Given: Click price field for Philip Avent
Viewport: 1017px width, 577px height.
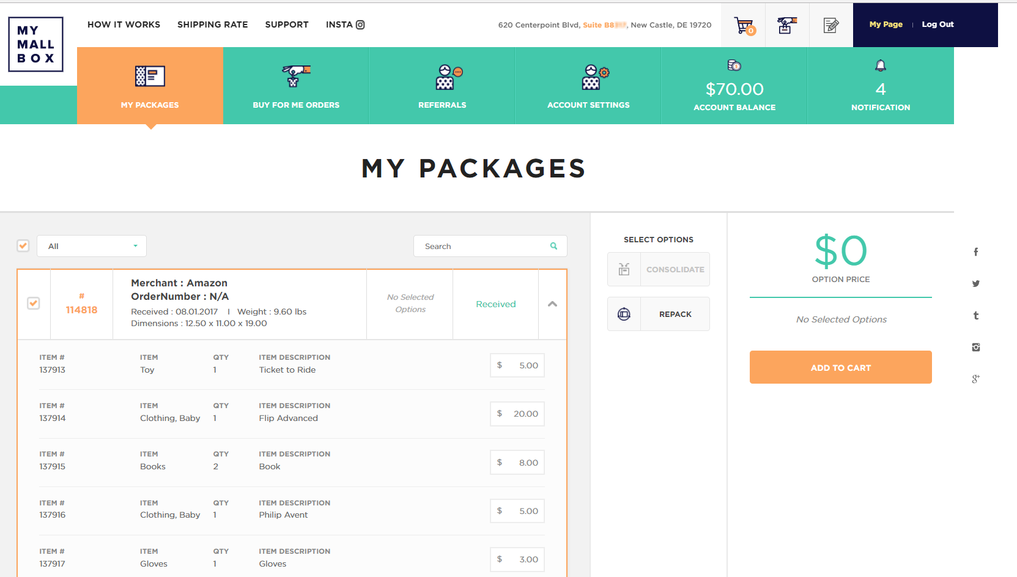Looking at the screenshot, I should 517,511.
